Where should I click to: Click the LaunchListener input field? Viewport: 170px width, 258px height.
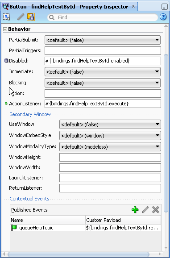click(110, 178)
